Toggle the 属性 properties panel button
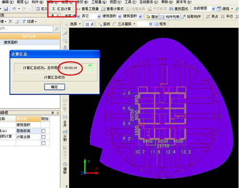 [x=152, y=17]
